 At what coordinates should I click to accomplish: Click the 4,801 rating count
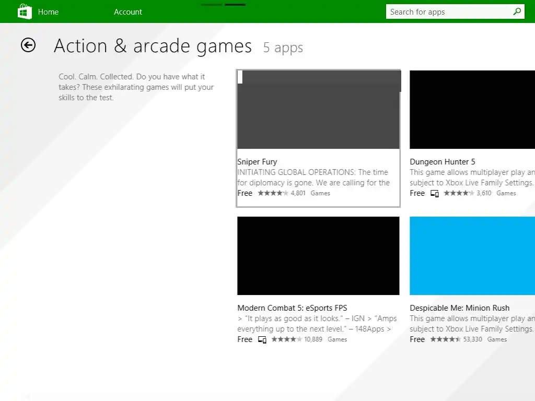(x=298, y=193)
